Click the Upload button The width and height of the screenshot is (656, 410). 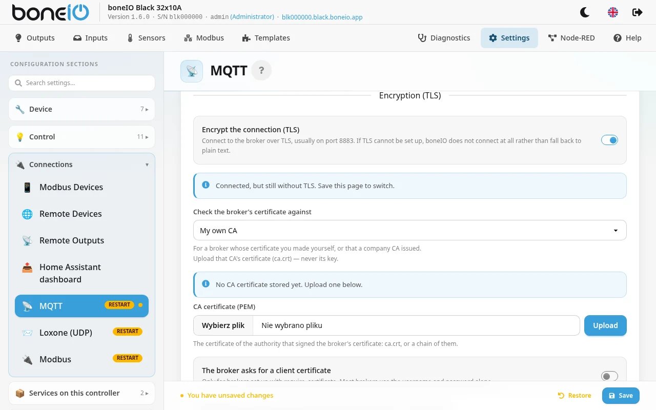[x=605, y=325]
